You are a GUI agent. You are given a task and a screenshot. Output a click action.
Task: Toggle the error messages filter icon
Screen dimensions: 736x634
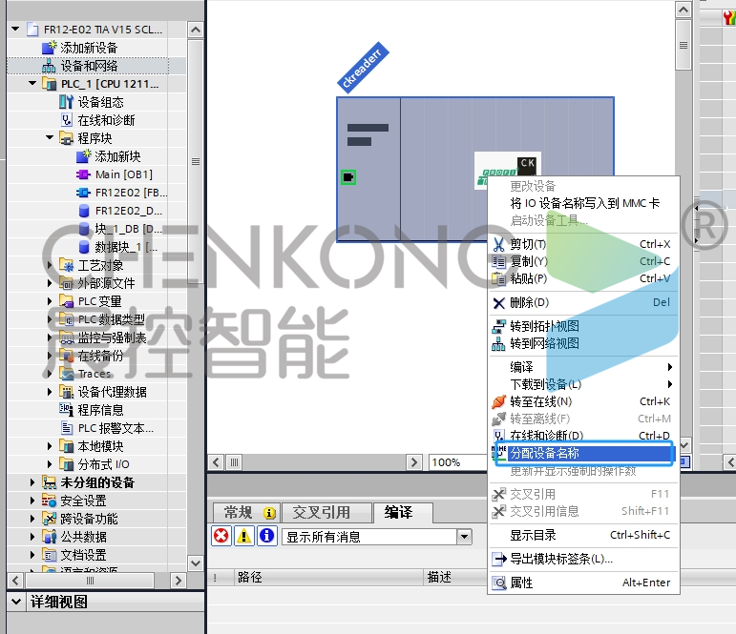[x=221, y=536]
